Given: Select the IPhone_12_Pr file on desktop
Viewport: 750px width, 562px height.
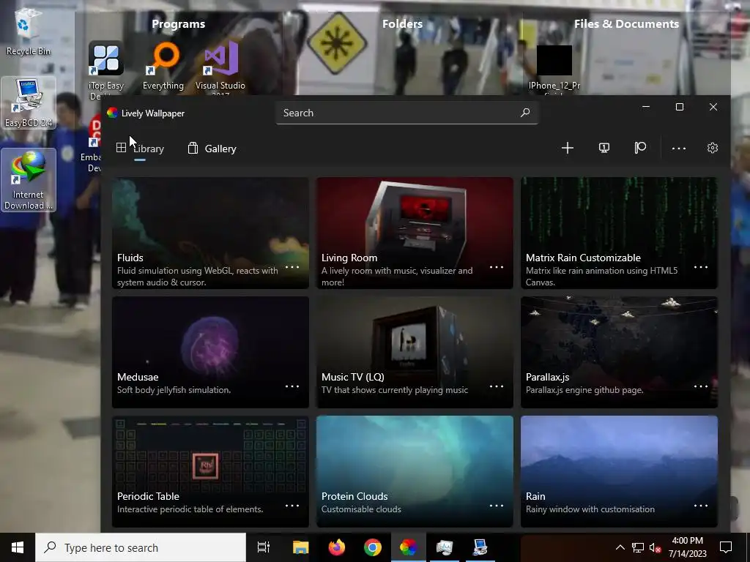Looking at the screenshot, I should coord(554,68).
